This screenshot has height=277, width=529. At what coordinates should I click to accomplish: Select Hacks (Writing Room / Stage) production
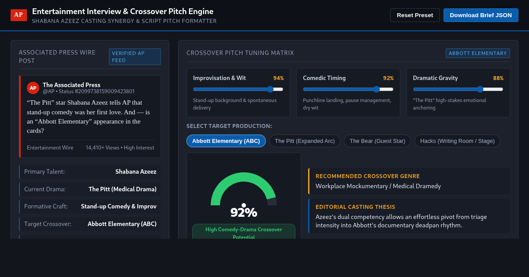457,141
